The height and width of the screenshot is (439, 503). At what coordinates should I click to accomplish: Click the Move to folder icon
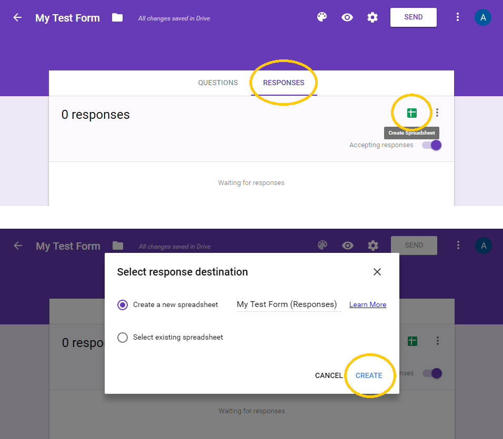tap(117, 17)
